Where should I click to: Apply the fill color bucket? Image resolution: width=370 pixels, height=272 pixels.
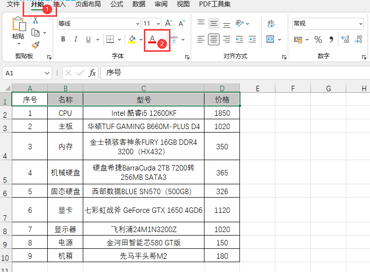(132, 39)
